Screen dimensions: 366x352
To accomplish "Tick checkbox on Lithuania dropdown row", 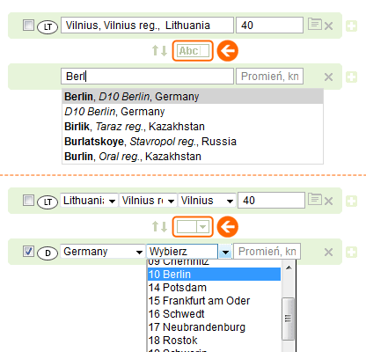I will [28, 201].
